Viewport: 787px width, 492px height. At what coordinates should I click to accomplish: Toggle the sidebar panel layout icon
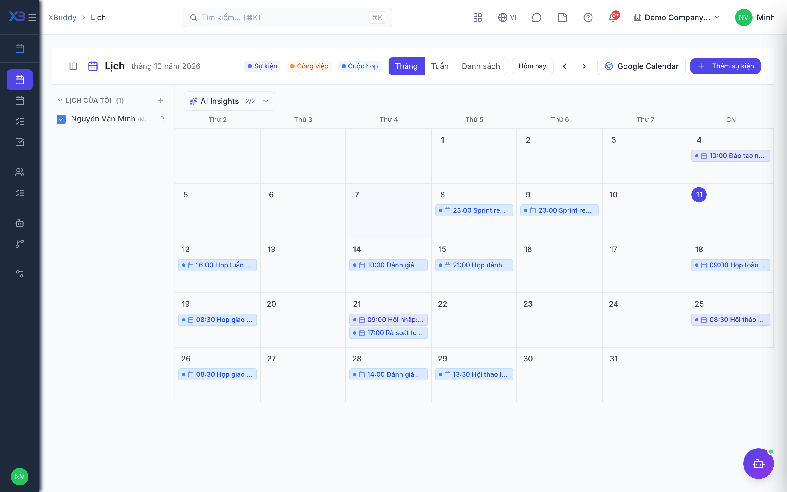73,66
